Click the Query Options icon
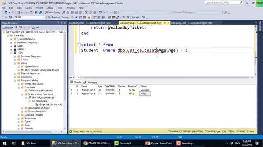 (x=85, y=17)
